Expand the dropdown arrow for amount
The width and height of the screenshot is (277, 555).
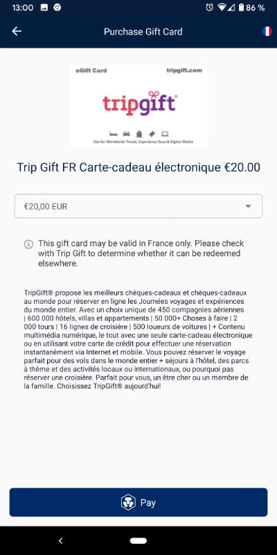click(249, 206)
